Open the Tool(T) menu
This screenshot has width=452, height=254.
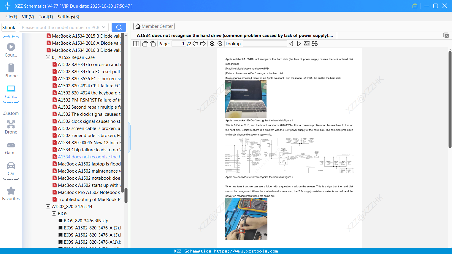[46, 17]
